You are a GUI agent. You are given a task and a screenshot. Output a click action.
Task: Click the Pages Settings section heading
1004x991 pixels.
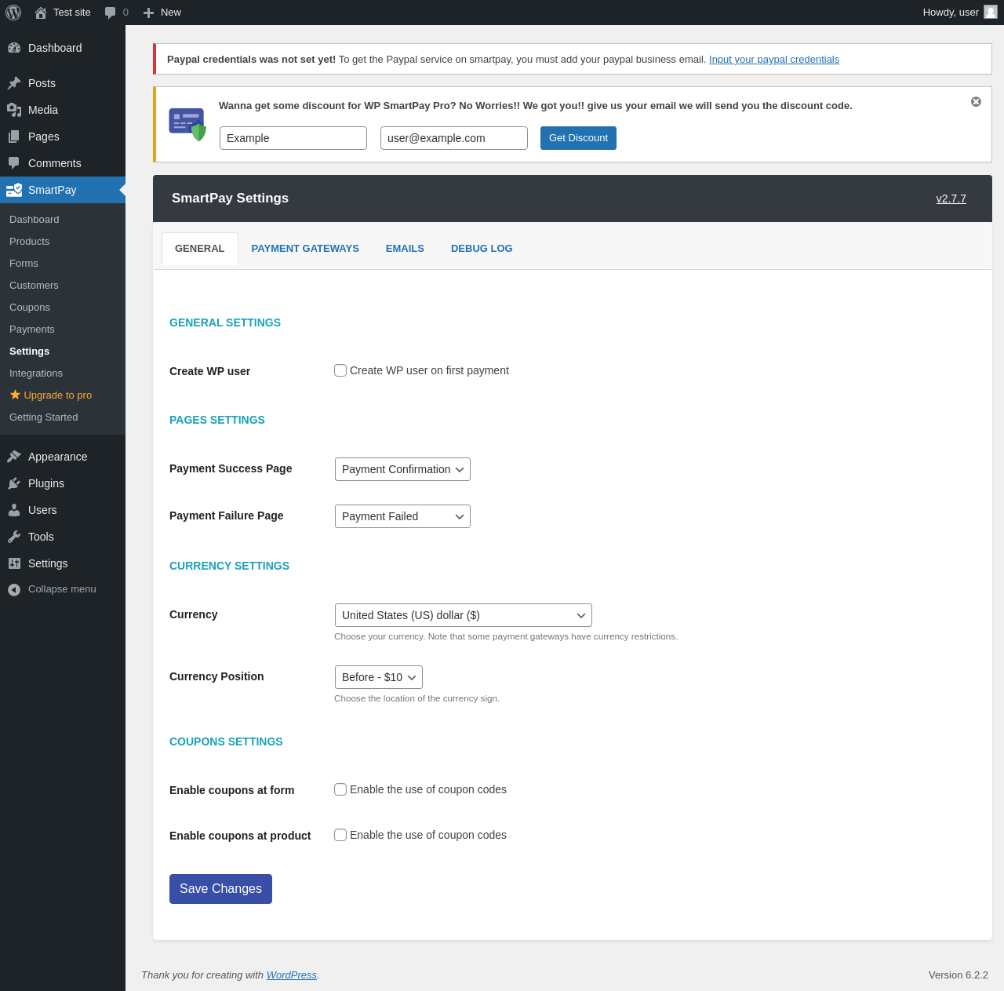217,420
